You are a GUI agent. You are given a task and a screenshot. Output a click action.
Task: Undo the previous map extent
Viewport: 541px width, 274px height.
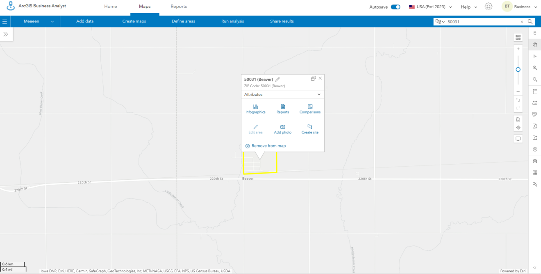point(518,100)
